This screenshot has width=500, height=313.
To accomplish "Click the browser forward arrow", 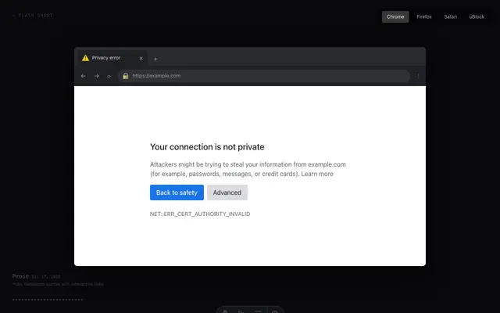I will pos(97,76).
